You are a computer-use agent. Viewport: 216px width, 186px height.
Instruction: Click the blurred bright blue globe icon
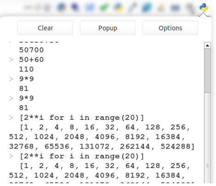tap(147, 7)
